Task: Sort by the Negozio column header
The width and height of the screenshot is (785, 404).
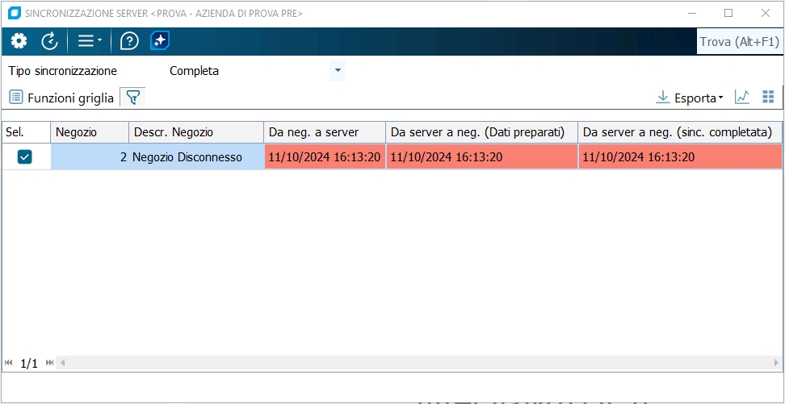Action: click(90, 132)
